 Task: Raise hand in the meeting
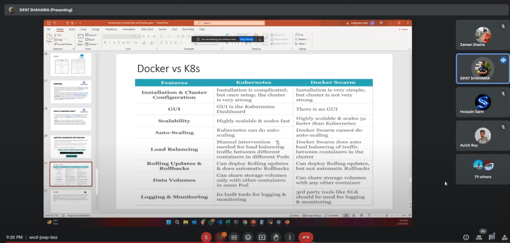coord(276,237)
